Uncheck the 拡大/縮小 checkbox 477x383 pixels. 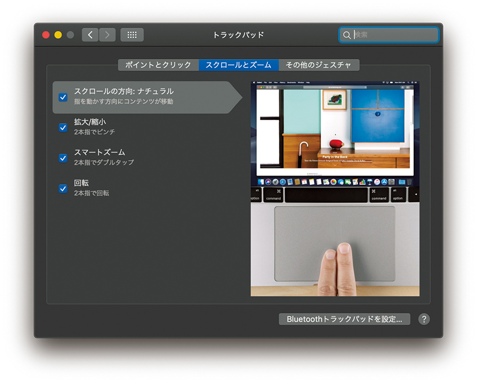pyautogui.click(x=63, y=128)
